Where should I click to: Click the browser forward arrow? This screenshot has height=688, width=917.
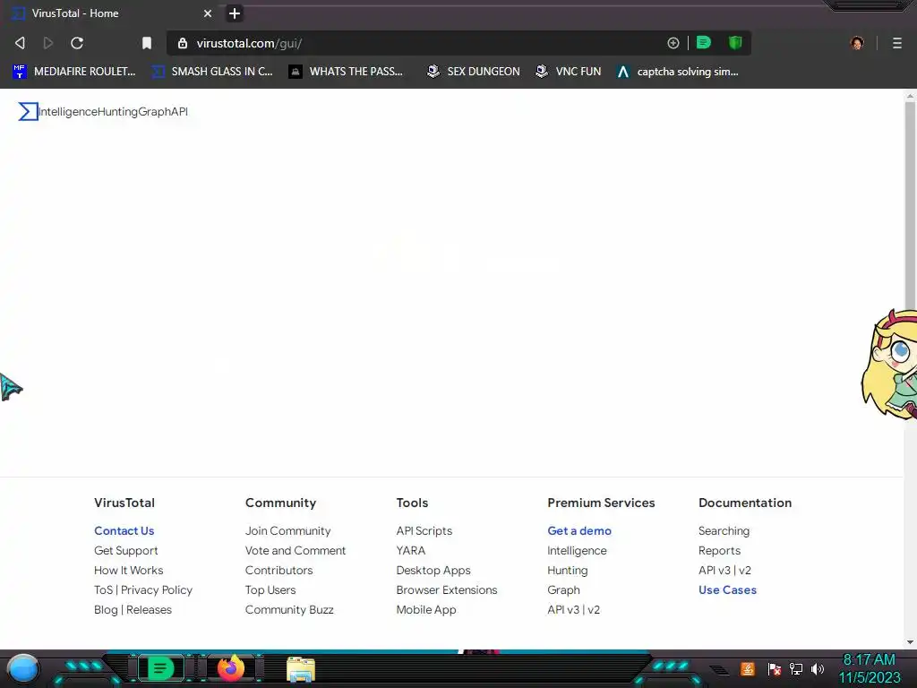click(48, 43)
